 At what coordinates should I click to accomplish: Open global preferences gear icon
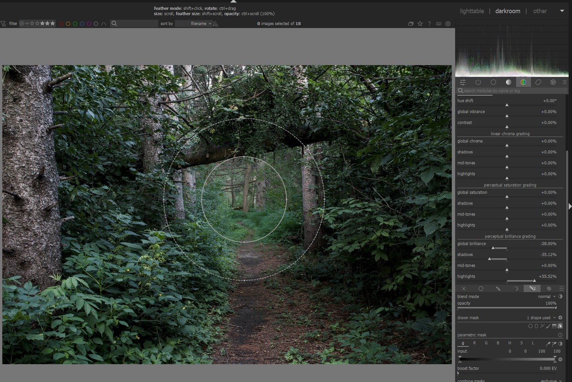pos(448,24)
